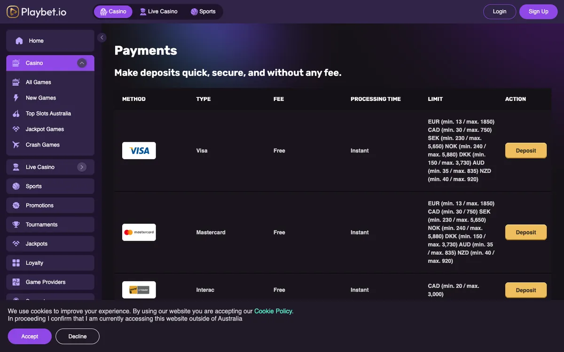This screenshot has width=564, height=352.
Task: Click the puzzle icon for Game Providers
Action: click(16, 282)
